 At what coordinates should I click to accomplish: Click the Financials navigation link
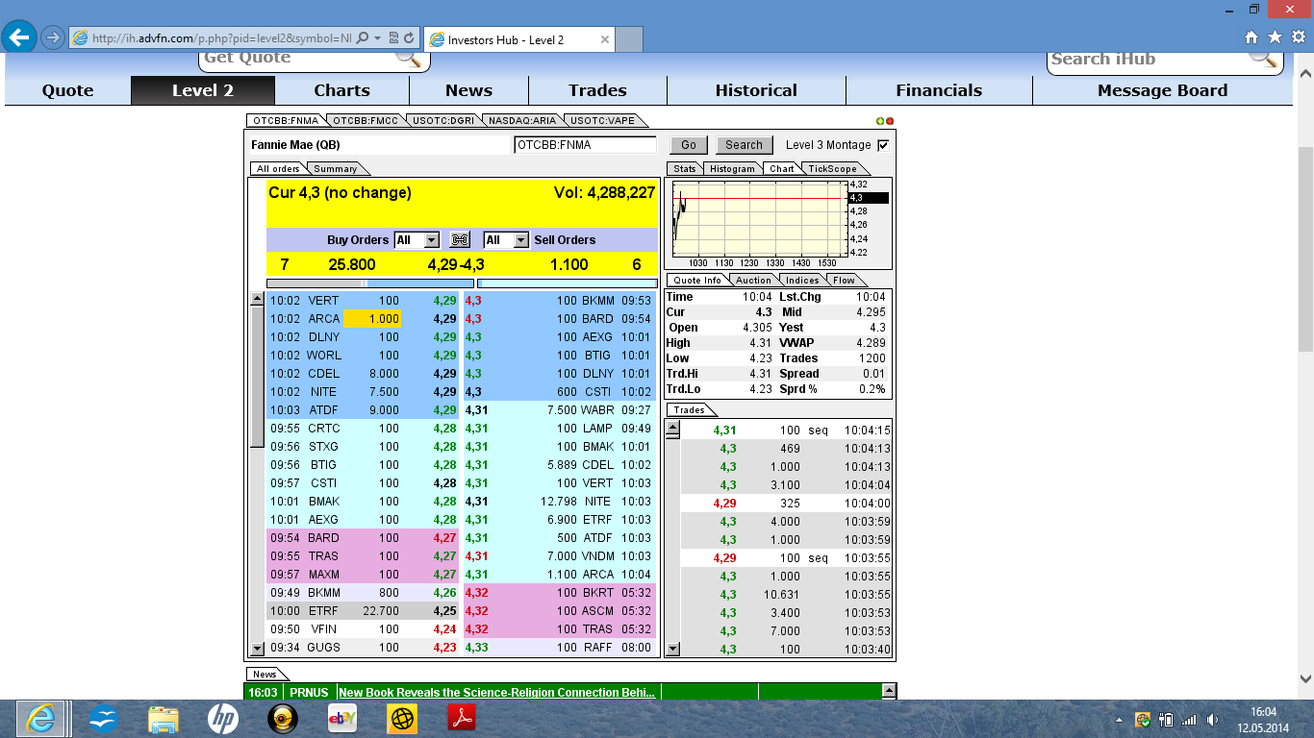click(939, 90)
